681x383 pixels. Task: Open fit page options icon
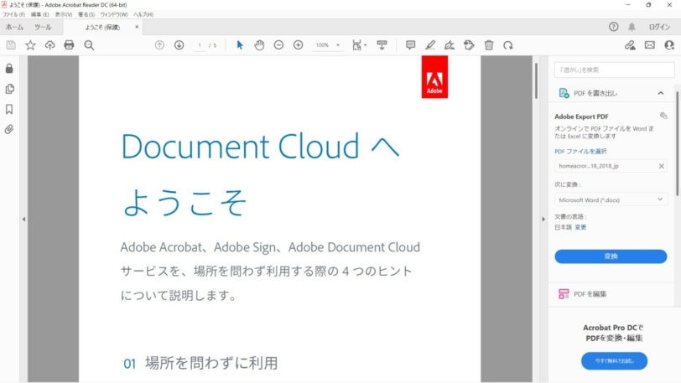359,45
